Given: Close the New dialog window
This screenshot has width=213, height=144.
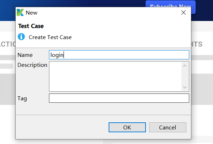Looking at the screenshot, I should click(184, 12).
